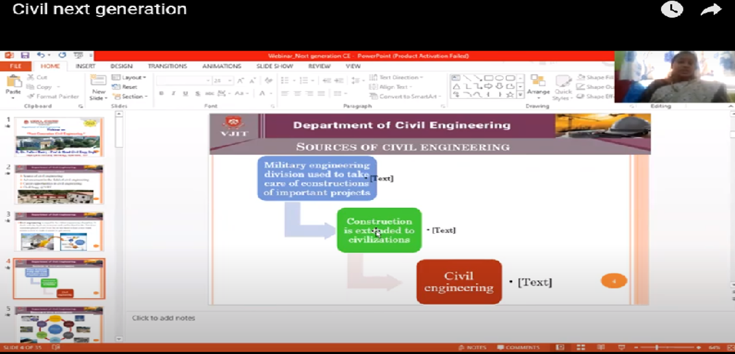Toggle strikethrough text
Viewport: 735px width, 354px height.
click(209, 94)
